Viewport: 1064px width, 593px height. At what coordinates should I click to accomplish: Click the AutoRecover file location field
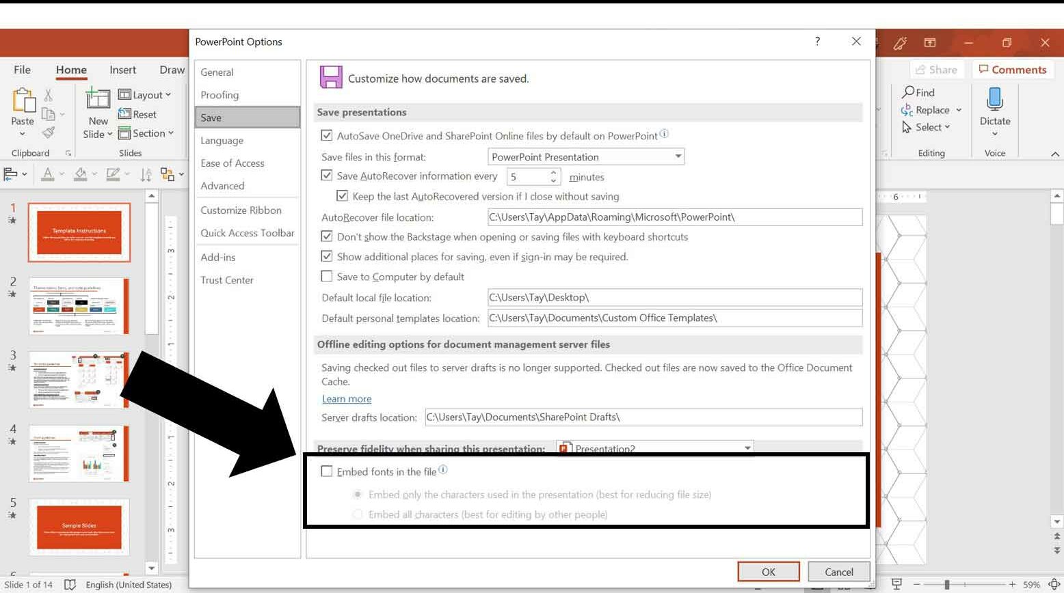[x=674, y=217]
